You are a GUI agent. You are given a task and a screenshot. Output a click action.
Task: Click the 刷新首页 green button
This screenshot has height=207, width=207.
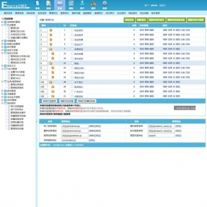pos(141,20)
